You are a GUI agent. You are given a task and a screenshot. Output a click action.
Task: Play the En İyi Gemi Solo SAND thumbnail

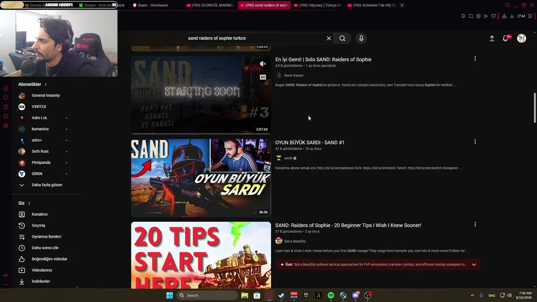click(201, 95)
